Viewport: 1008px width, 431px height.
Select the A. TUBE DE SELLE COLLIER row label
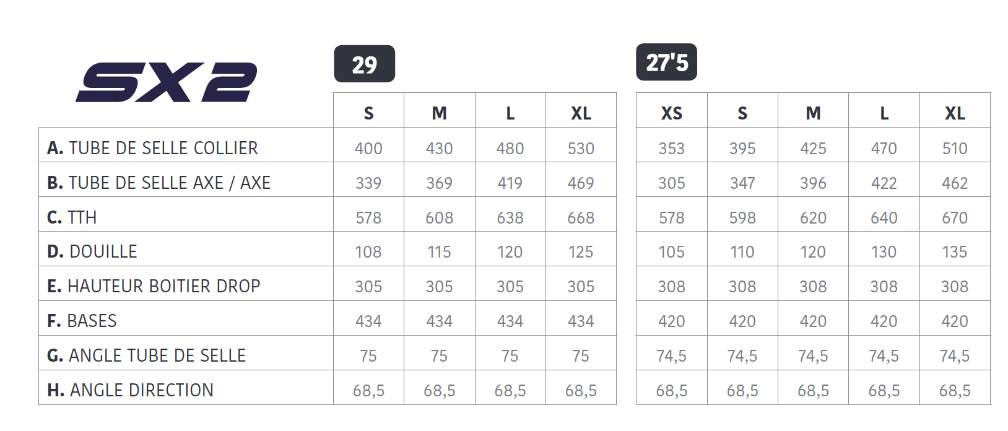152,148
